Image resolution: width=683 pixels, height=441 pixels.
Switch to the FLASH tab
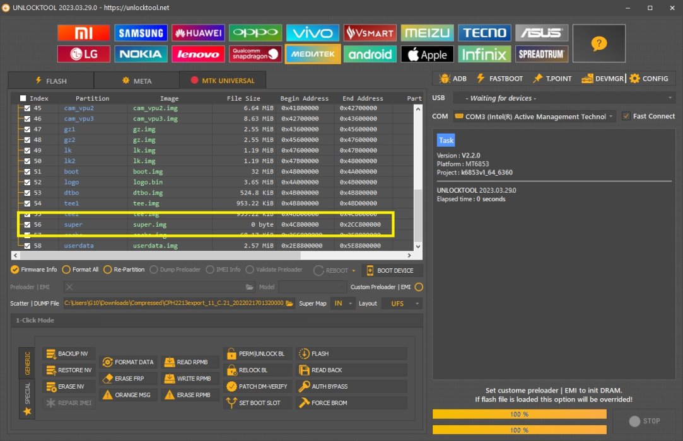coord(51,81)
